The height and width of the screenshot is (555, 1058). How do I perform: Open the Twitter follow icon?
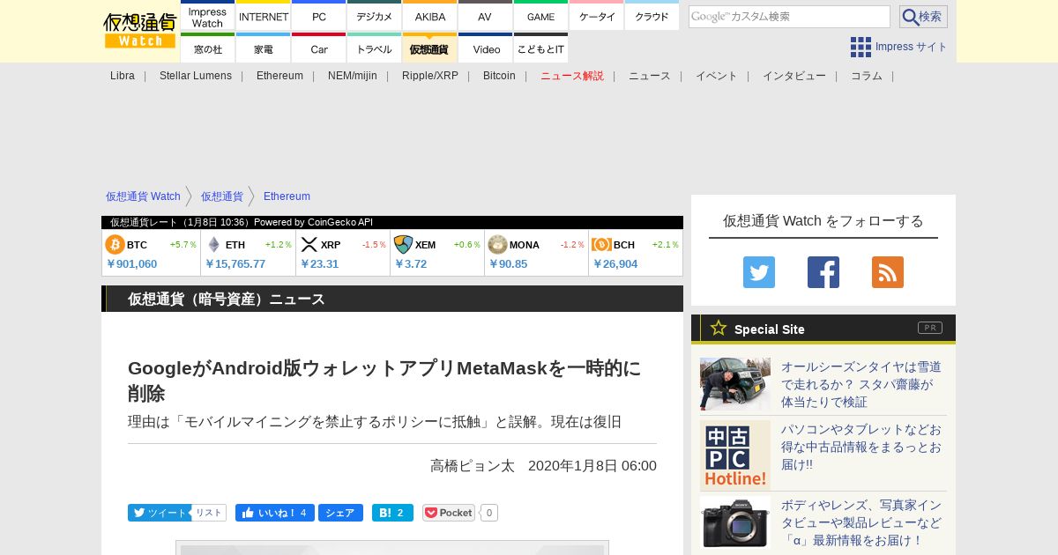(759, 272)
